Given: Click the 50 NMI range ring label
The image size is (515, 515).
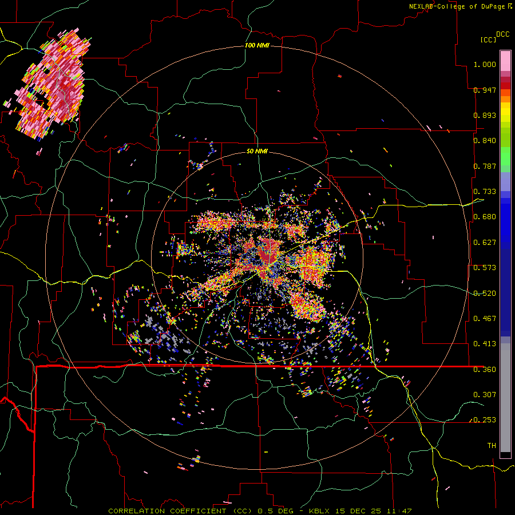Looking at the screenshot, I should [x=257, y=151].
